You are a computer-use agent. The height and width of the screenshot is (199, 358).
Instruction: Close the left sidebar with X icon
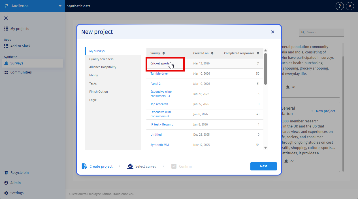coord(6,18)
